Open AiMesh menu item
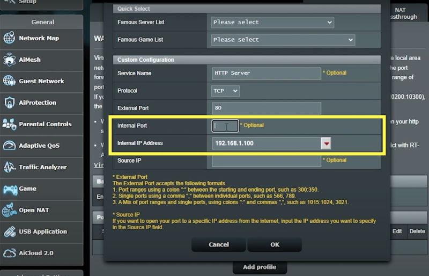Viewport: 429px width, 276px height. click(x=42, y=60)
